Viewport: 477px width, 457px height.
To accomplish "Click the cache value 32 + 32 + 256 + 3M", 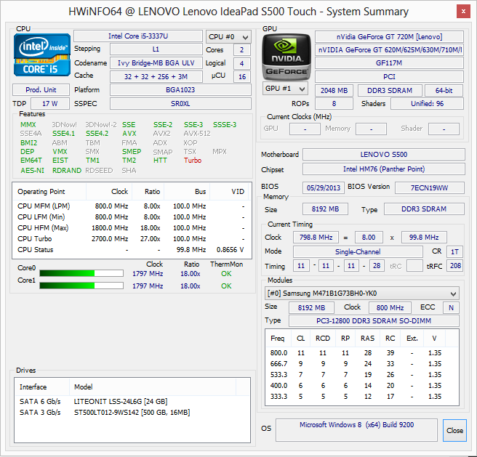I will (x=156, y=76).
